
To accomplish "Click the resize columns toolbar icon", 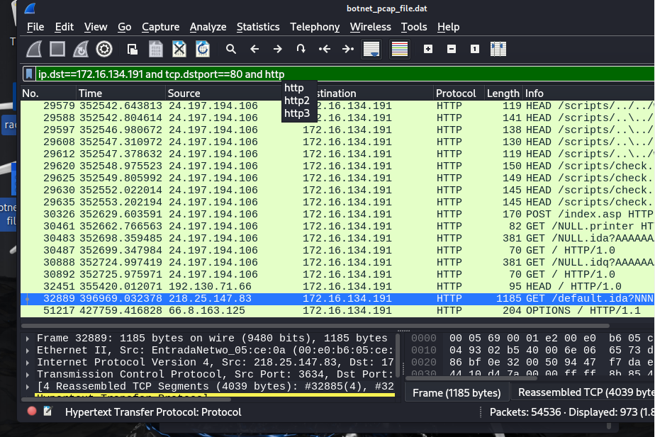I will (x=498, y=49).
